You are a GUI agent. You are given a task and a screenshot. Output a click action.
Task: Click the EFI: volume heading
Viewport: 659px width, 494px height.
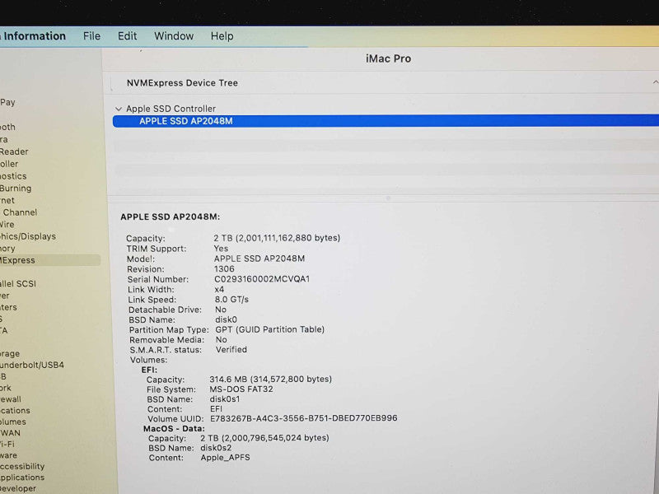click(149, 370)
